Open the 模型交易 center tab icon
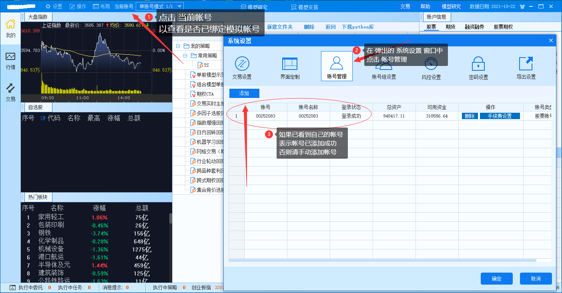 click(x=294, y=7)
